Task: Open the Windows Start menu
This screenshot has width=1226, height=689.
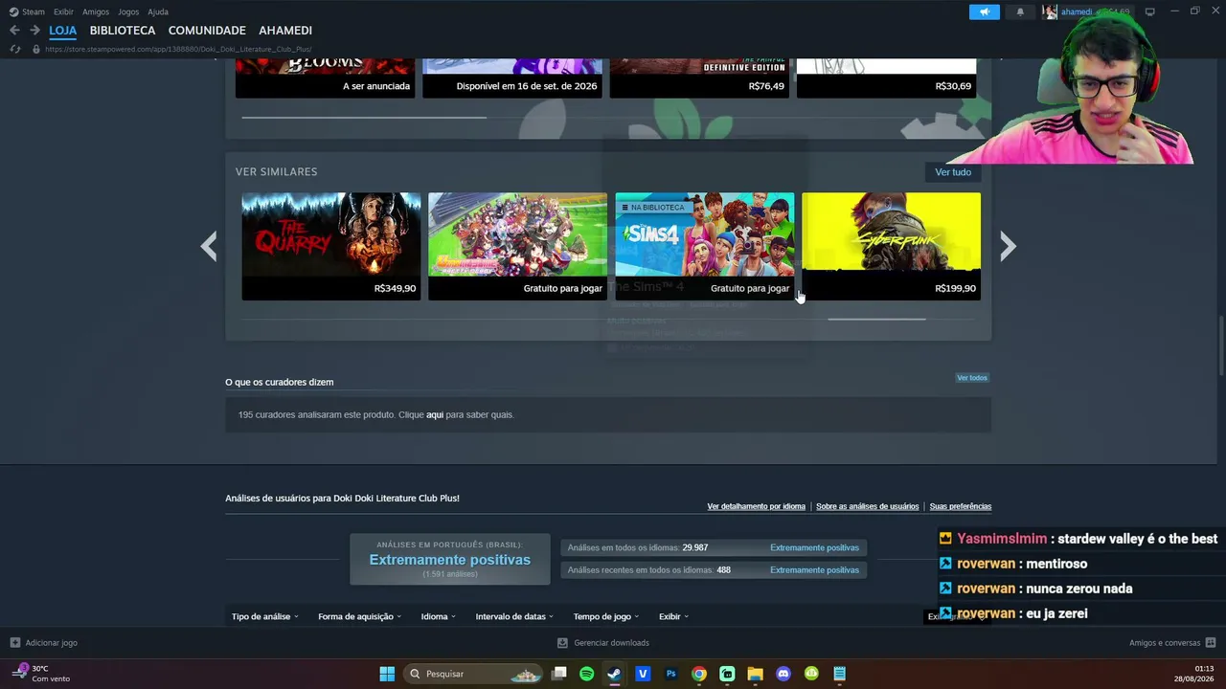Action: click(x=387, y=674)
